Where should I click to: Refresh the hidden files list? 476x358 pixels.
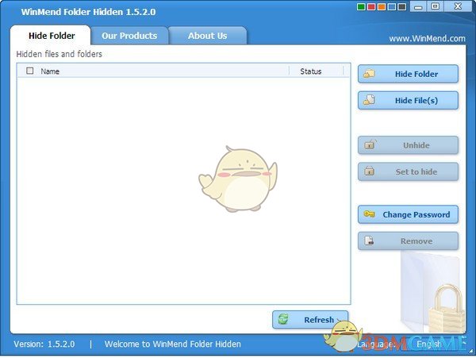coord(310,319)
